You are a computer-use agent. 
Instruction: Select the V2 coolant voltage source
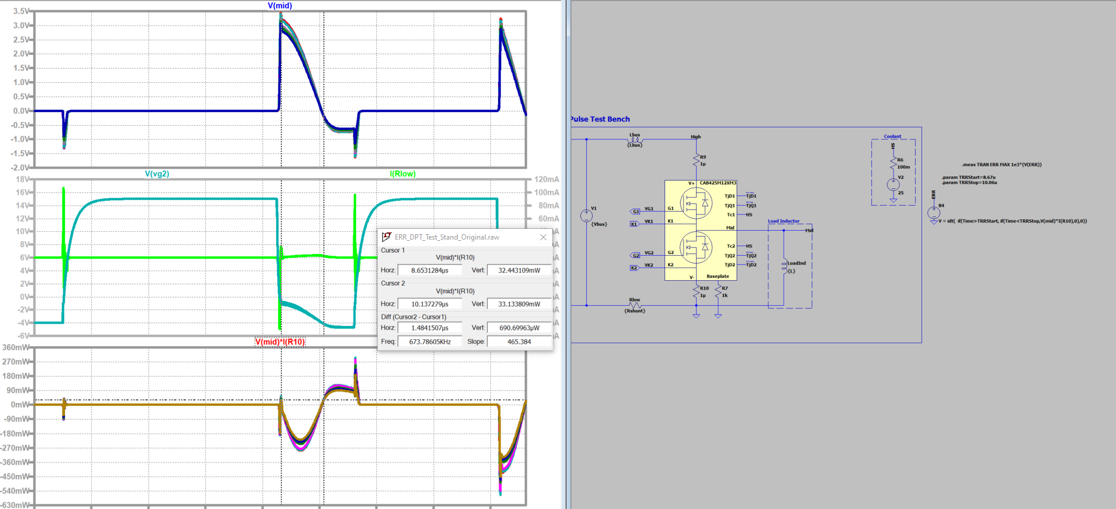pos(893,185)
